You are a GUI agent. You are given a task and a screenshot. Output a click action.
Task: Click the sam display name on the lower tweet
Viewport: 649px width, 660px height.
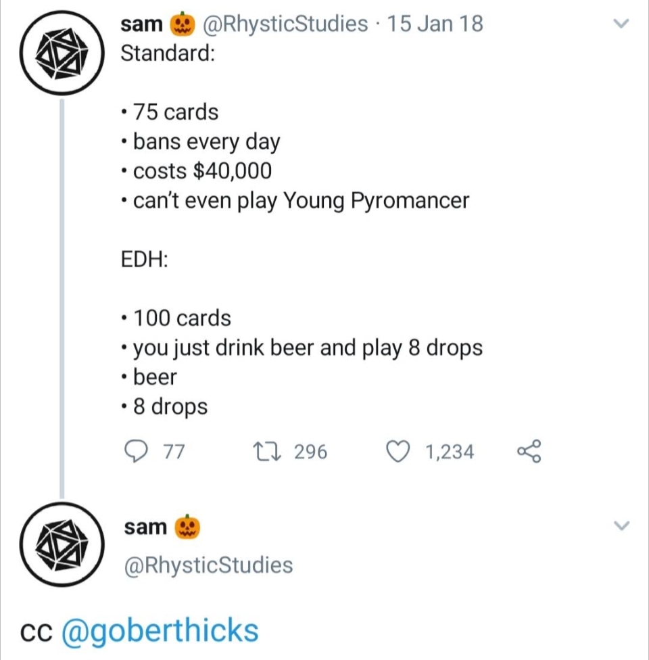pyautogui.click(x=145, y=527)
